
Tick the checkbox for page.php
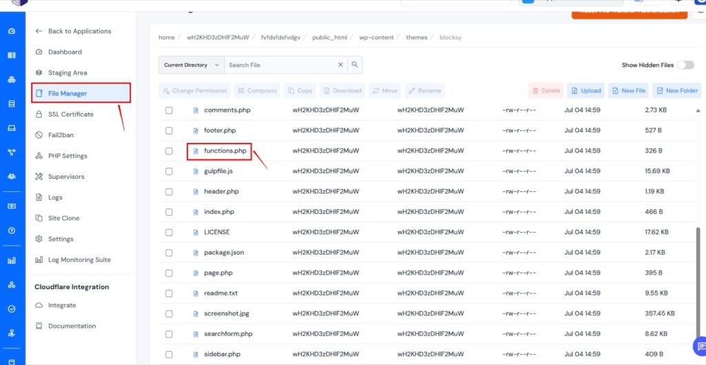point(169,273)
